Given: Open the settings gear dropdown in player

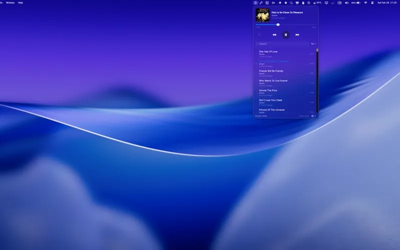Looking at the screenshot, I should 313,116.
